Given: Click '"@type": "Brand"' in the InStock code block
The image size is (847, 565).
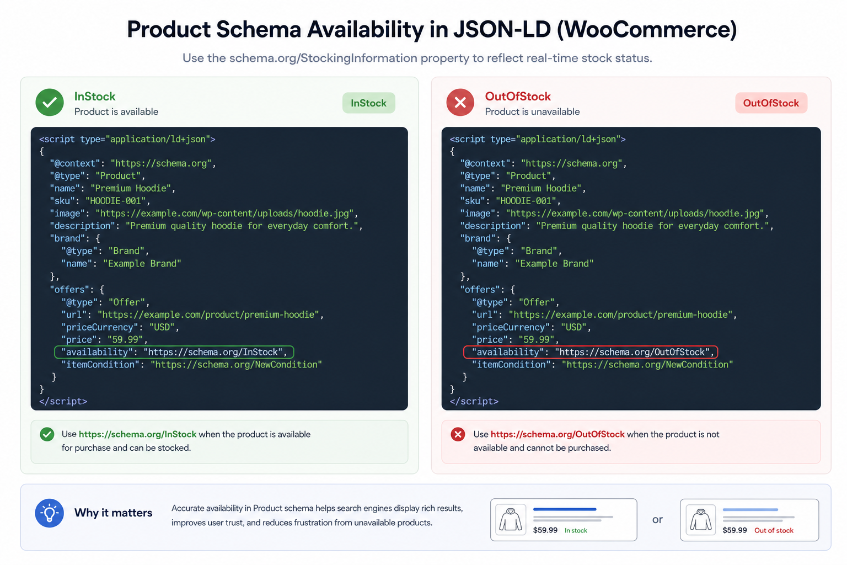Looking at the screenshot, I should coord(105,251).
